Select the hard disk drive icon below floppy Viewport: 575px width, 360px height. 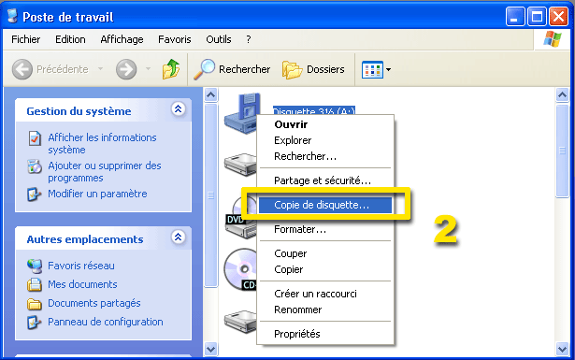pyautogui.click(x=240, y=165)
